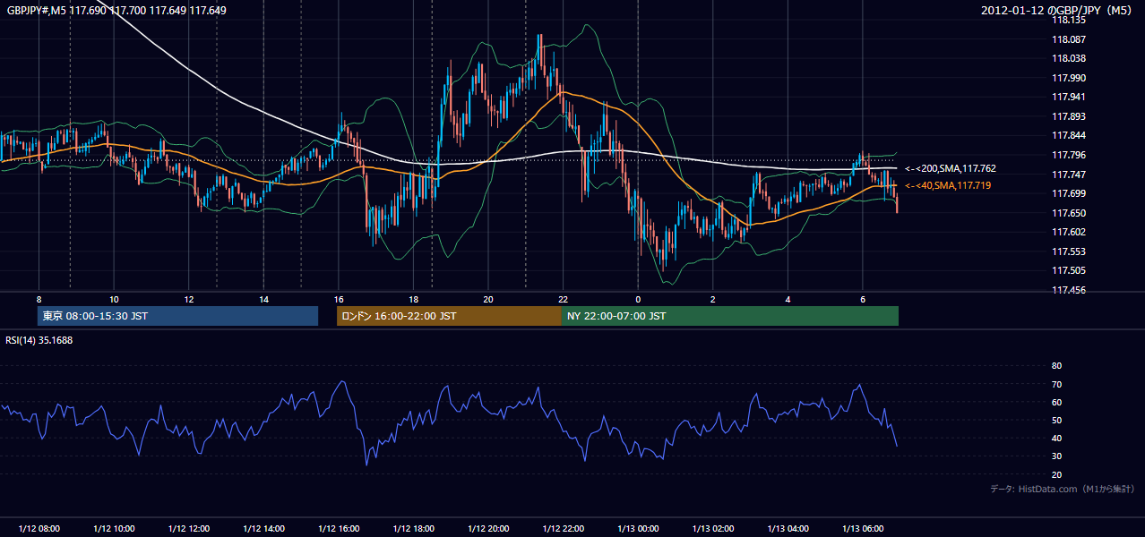Select the 東京 08:00-15:30 JST session bar

tap(177, 316)
